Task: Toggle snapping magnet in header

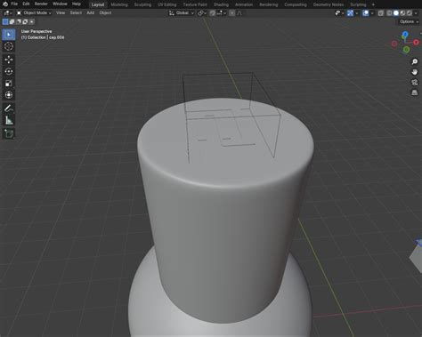Action: click(213, 13)
